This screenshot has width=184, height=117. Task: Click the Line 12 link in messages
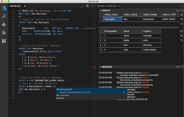point(145,78)
